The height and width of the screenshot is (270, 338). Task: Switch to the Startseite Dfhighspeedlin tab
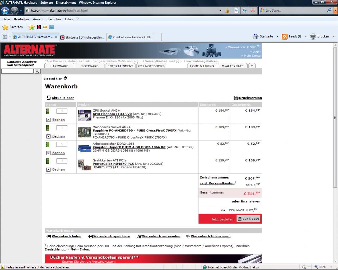83,37
